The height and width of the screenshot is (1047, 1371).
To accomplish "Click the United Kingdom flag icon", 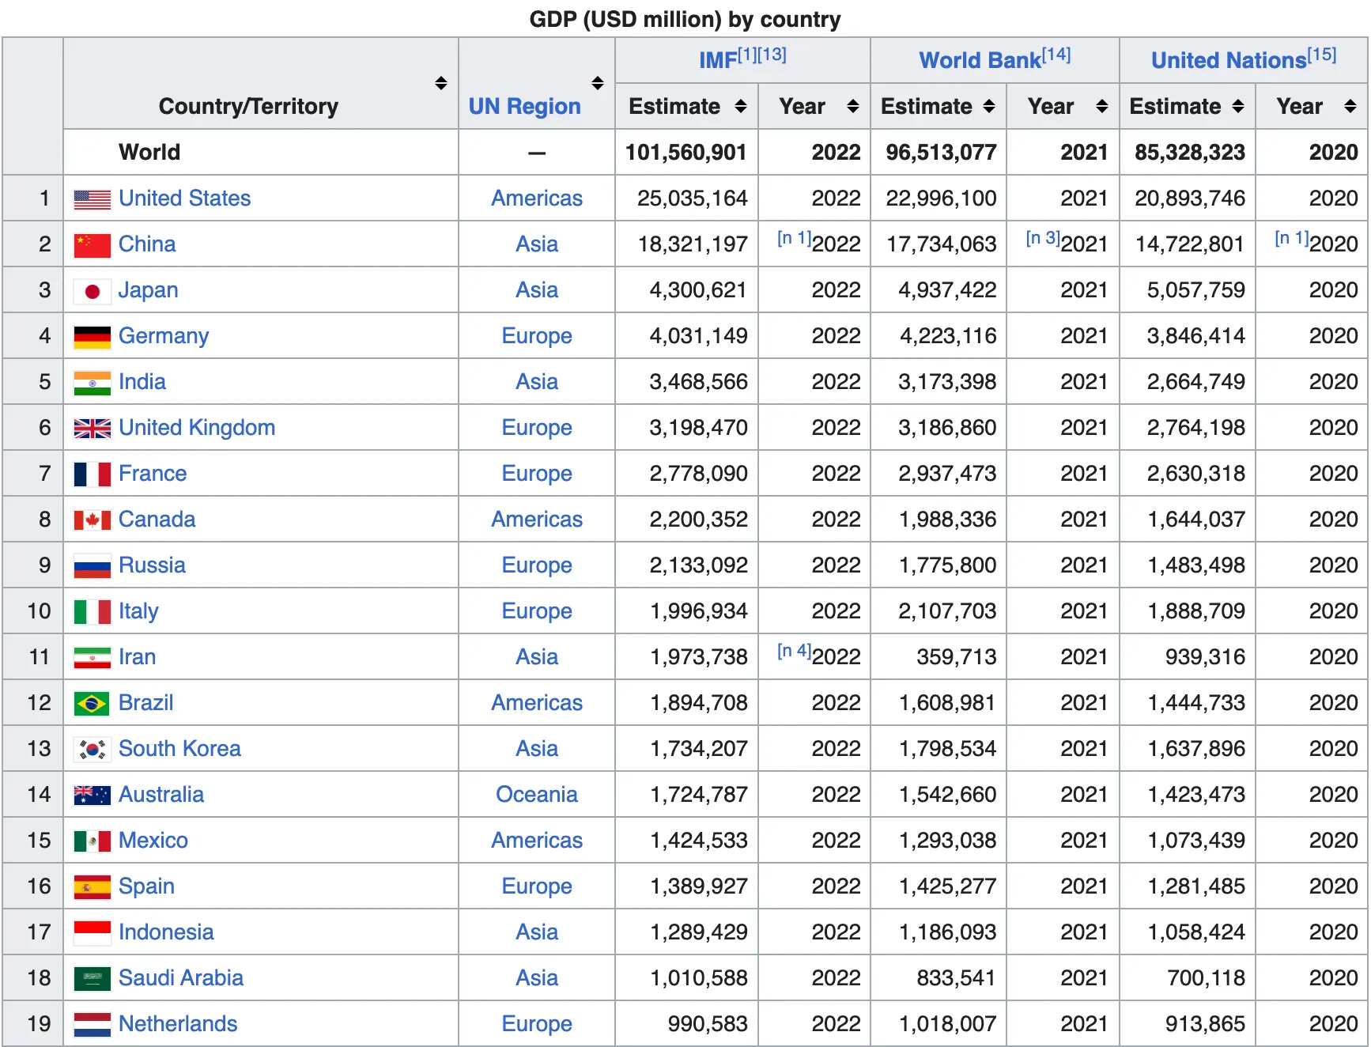I will point(92,429).
